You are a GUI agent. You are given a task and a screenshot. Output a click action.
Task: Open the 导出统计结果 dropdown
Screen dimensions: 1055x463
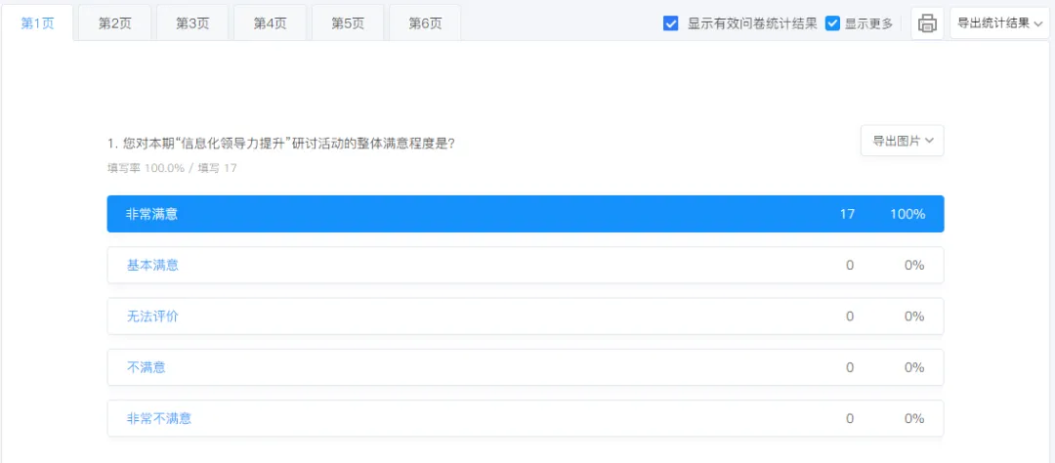998,23
